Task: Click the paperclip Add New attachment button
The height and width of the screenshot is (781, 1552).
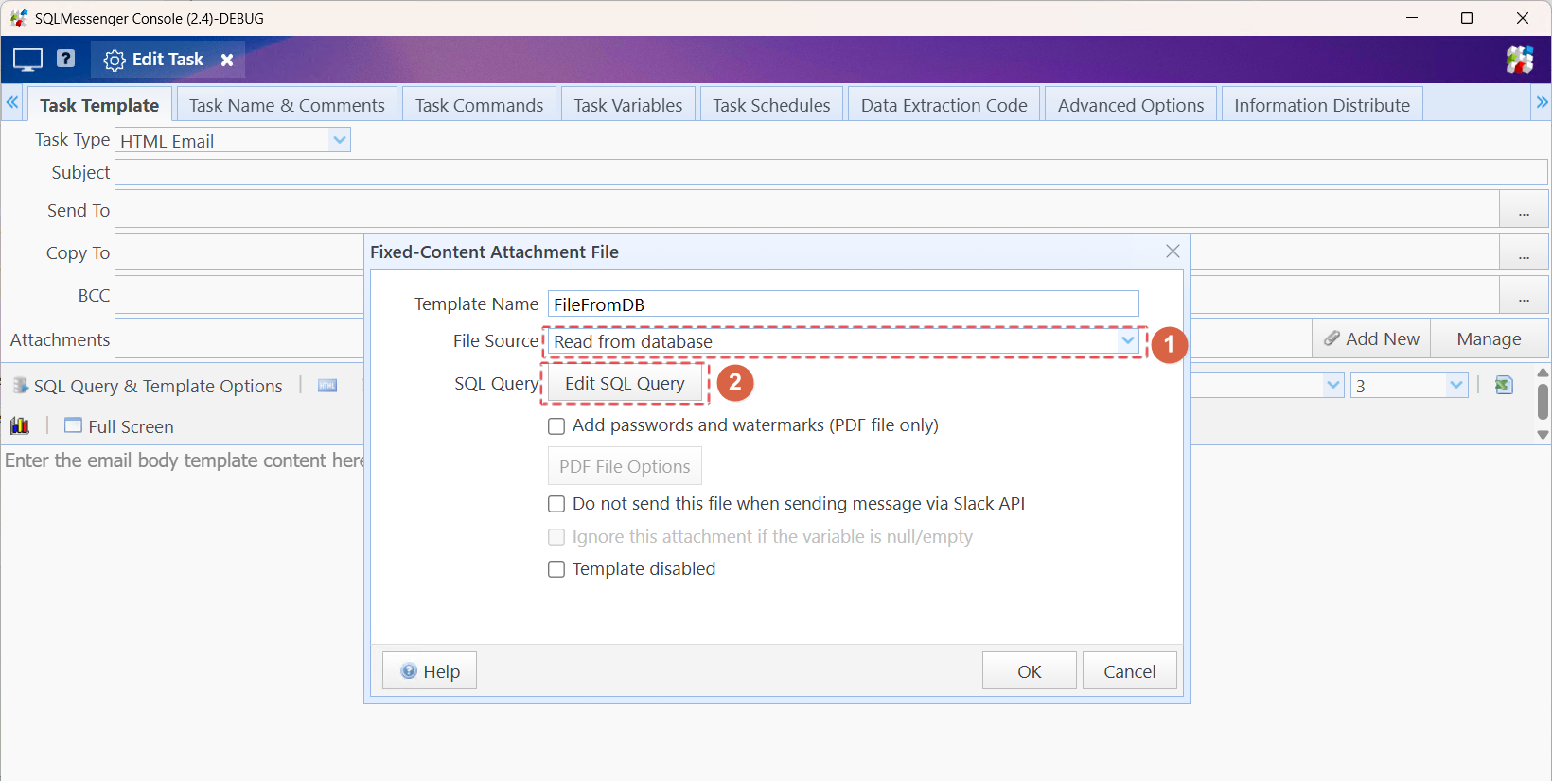Action: [x=1371, y=338]
